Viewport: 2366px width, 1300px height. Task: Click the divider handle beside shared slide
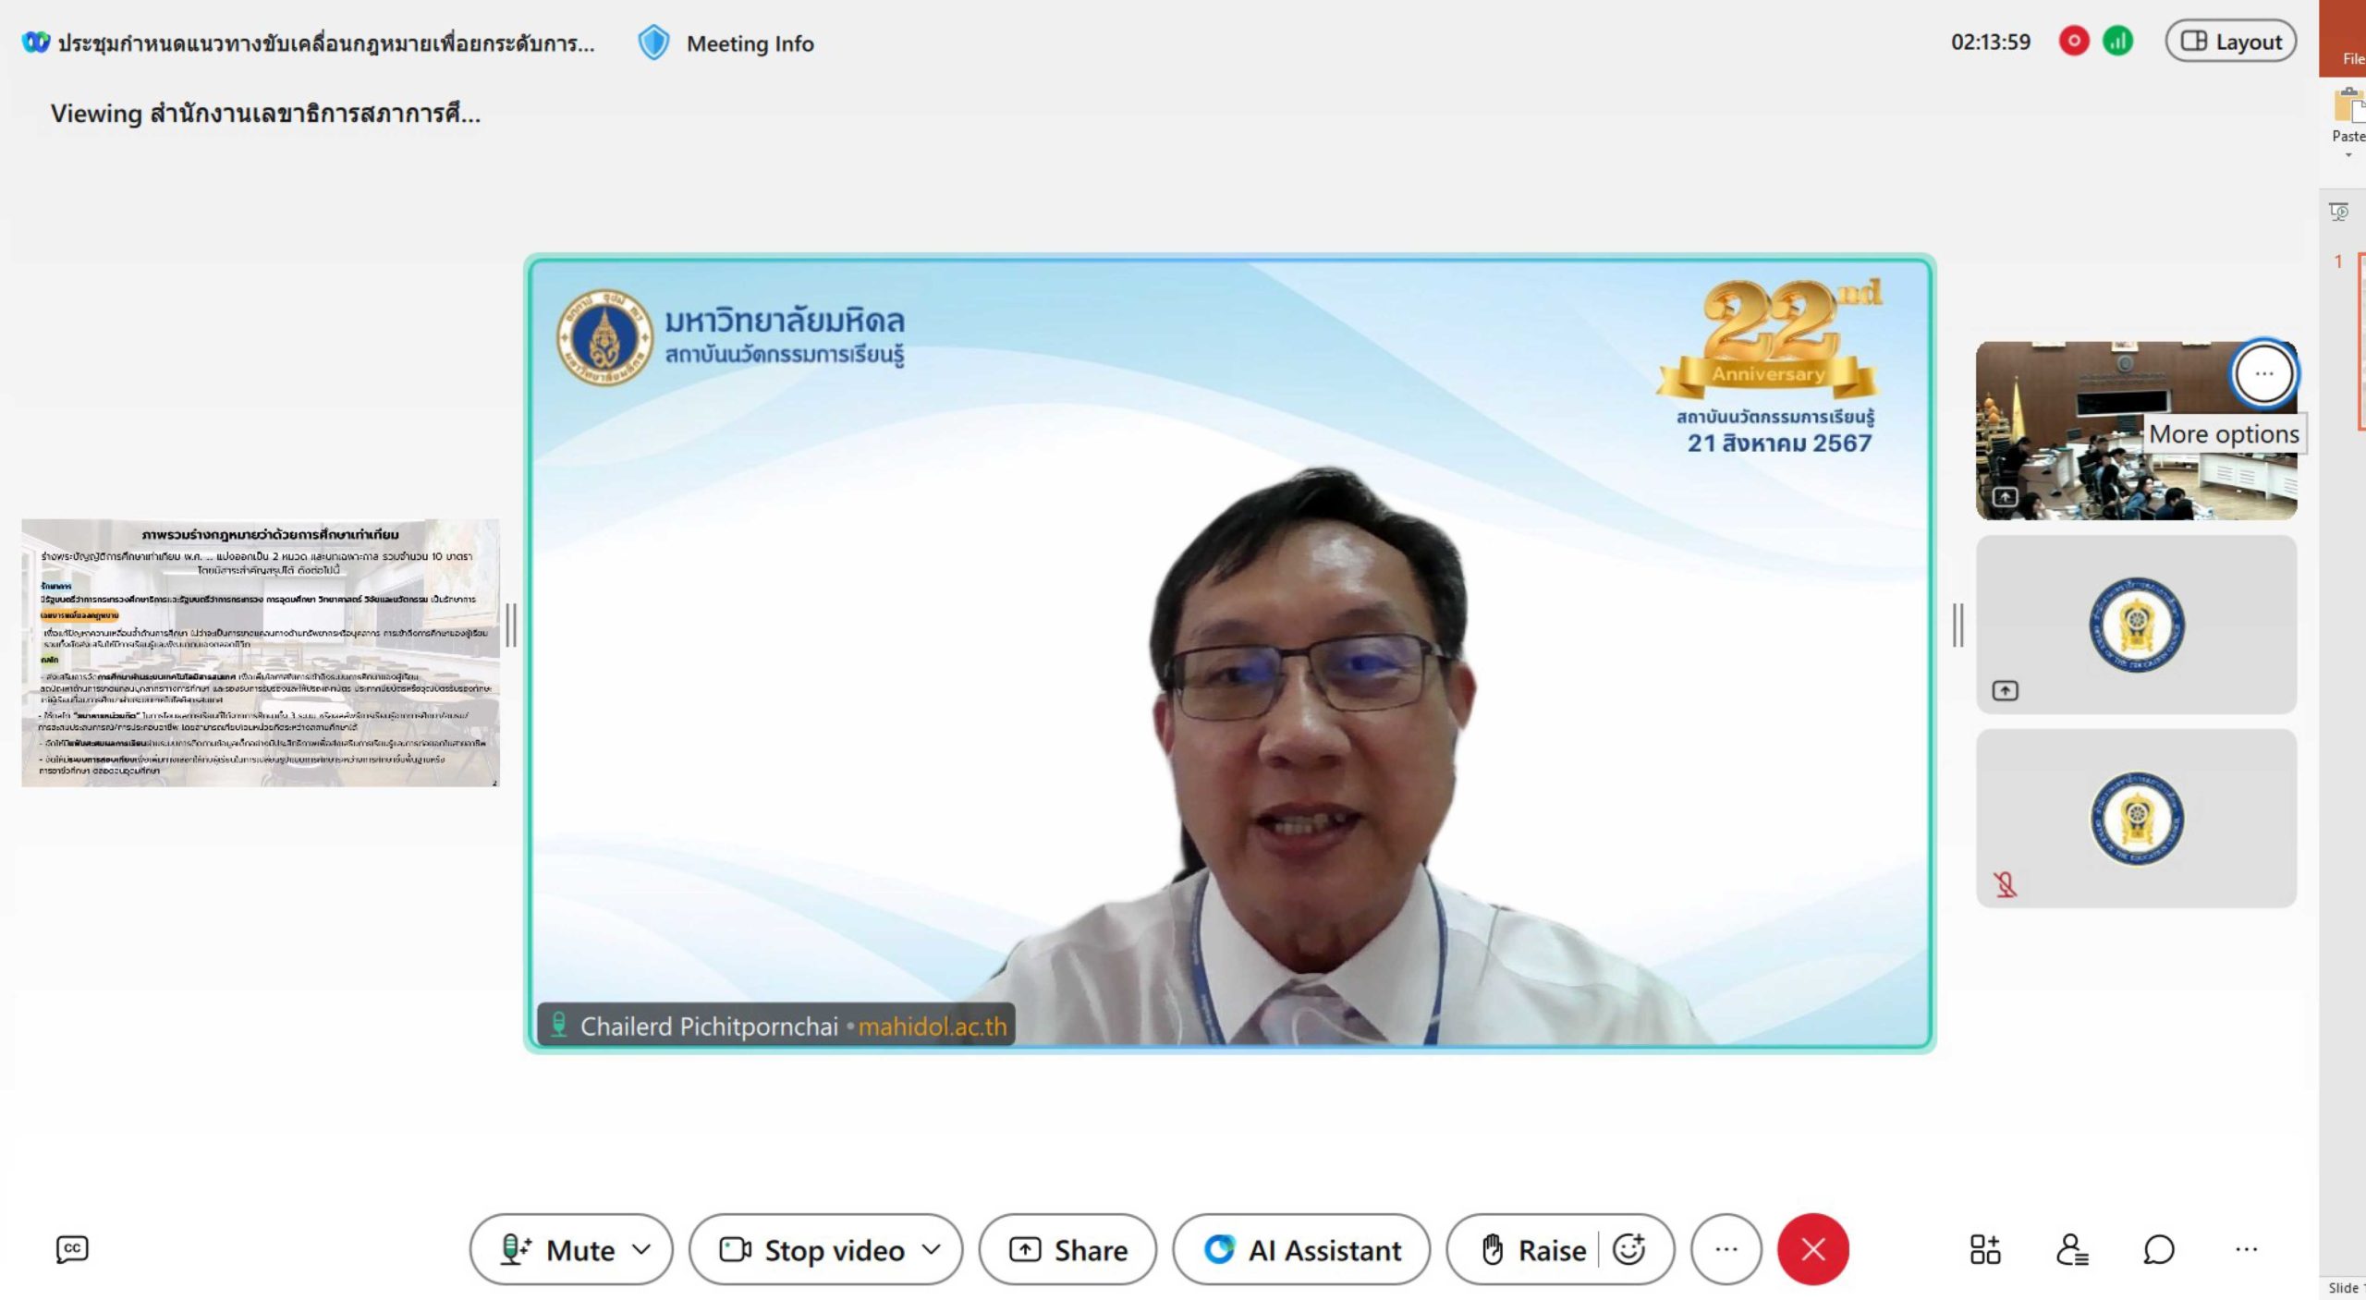(510, 626)
